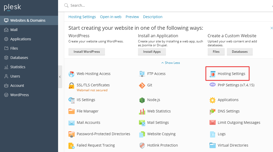This screenshot has width=273, height=152.
Task: Open Websites & Domains in sidebar
Action: [x=29, y=20]
